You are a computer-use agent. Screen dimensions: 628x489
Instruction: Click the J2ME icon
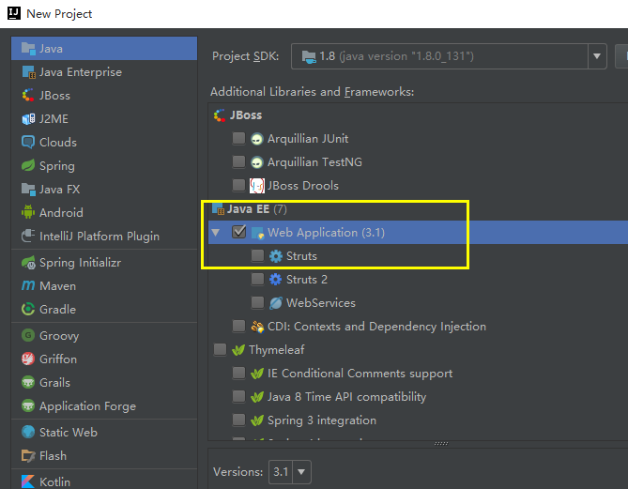(28, 119)
